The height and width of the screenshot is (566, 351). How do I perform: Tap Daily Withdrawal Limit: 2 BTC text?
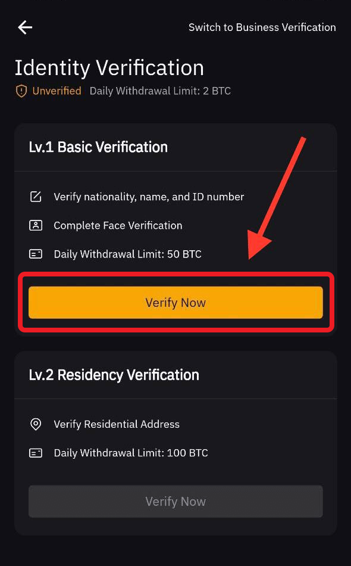click(160, 91)
